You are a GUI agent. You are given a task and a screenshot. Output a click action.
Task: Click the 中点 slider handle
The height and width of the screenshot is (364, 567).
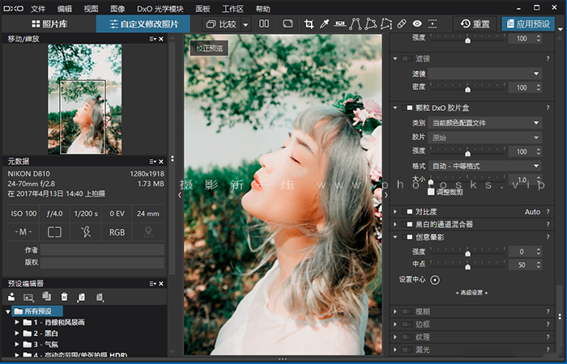point(467,266)
